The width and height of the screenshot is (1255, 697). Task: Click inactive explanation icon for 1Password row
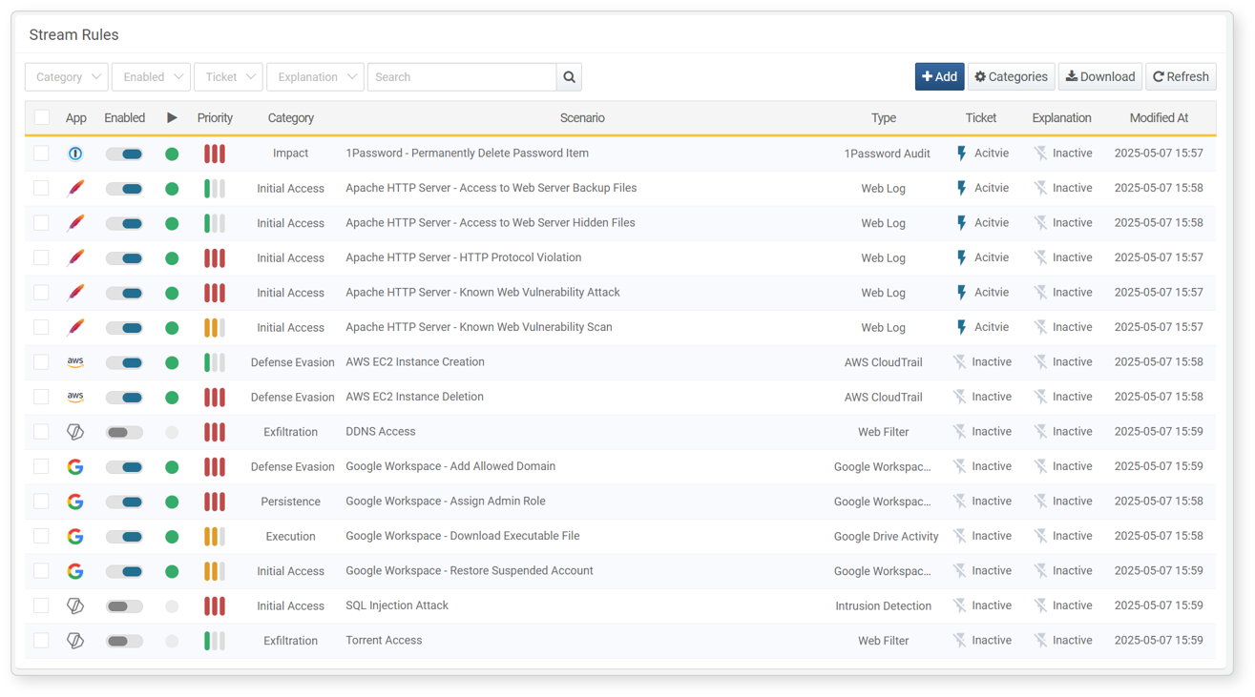pos(1040,154)
